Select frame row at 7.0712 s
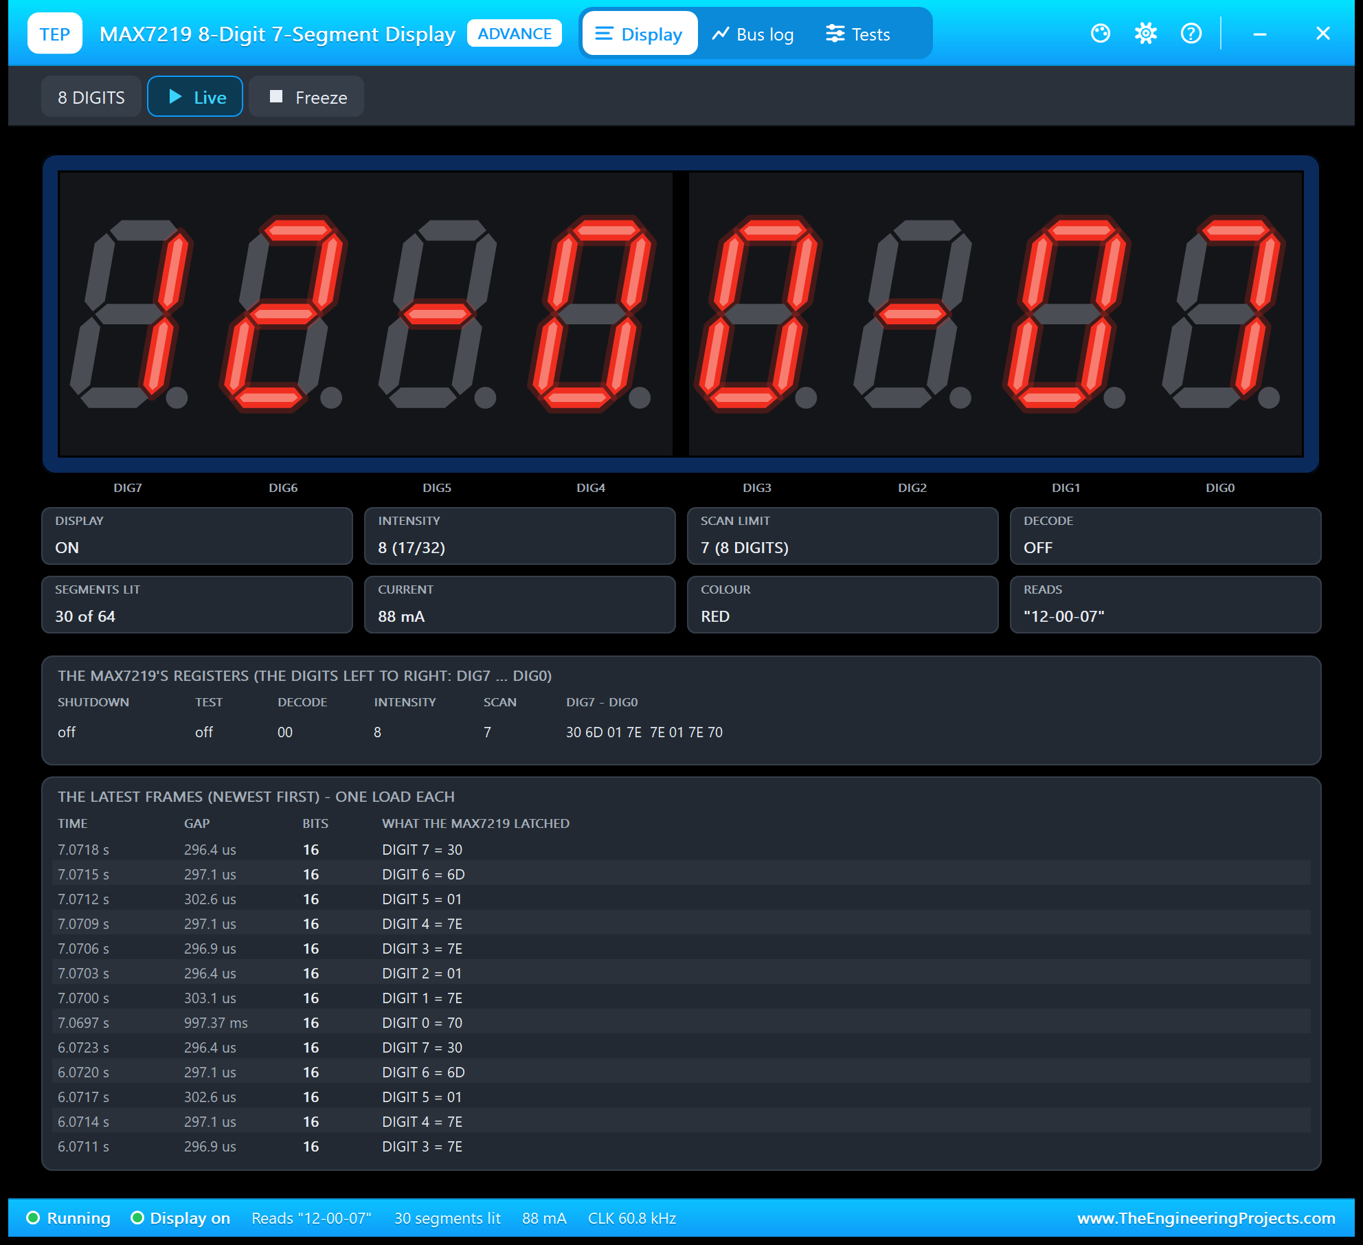 click(x=681, y=899)
